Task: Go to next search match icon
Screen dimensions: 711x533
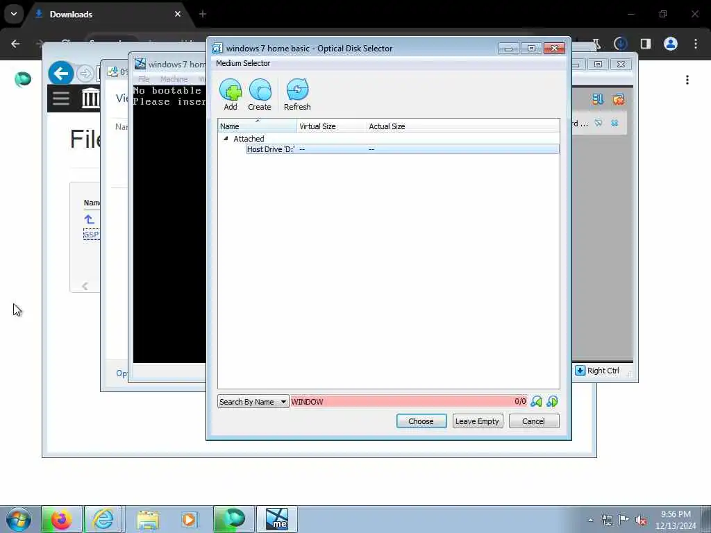Action: tap(552, 402)
